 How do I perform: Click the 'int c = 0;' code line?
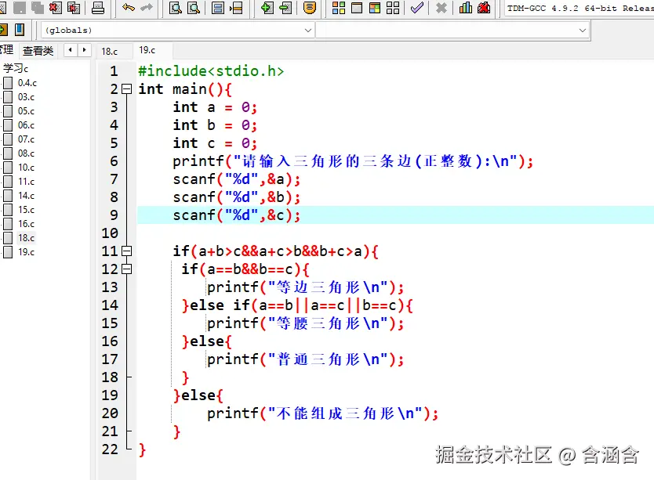(215, 143)
